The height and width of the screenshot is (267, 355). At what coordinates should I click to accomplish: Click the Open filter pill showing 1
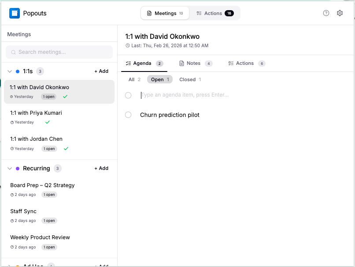[x=159, y=79]
